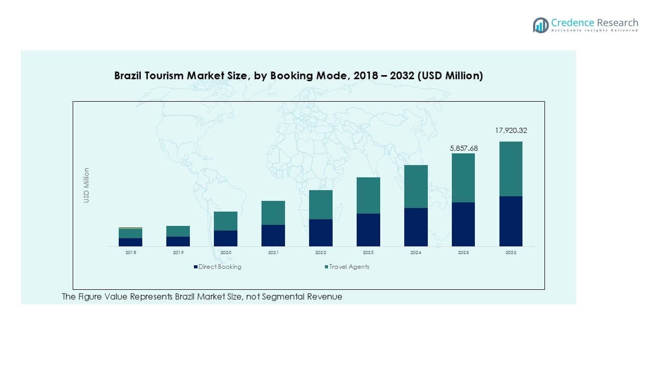Select the Direct Booking legend label
The width and height of the screenshot is (655, 368).
[x=220, y=267]
